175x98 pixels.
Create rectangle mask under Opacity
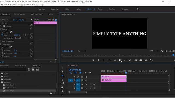(7, 32)
